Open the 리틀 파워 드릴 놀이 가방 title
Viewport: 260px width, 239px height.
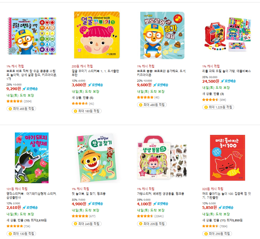point(227,71)
